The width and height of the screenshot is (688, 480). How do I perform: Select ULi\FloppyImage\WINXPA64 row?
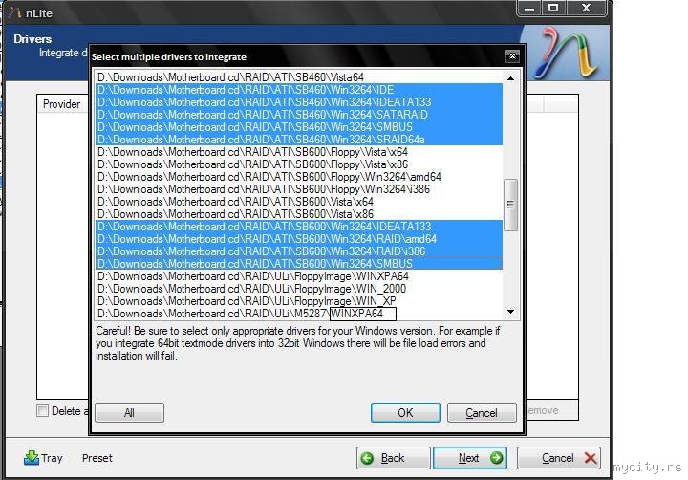pyautogui.click(x=299, y=276)
